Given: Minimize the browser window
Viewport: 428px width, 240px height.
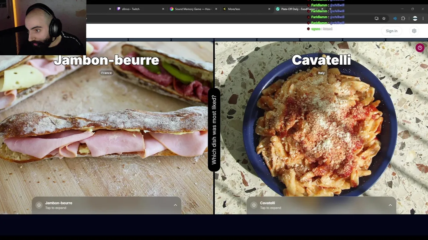Looking at the screenshot, I should [402, 9].
